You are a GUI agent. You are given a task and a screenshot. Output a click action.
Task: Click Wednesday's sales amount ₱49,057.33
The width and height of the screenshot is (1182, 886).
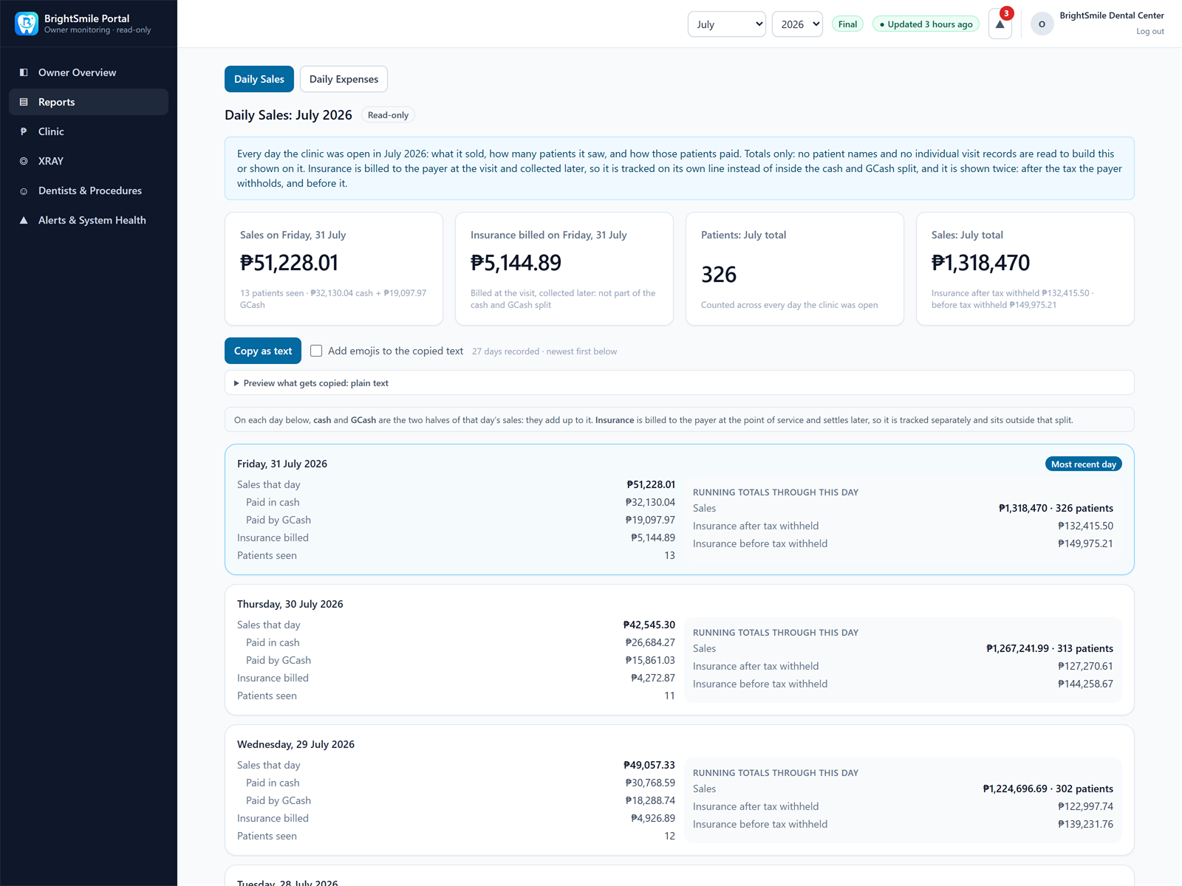pos(649,765)
